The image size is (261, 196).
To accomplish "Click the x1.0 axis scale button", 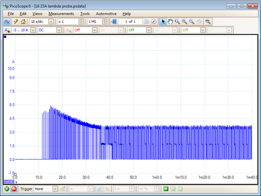I will [x=8, y=182].
